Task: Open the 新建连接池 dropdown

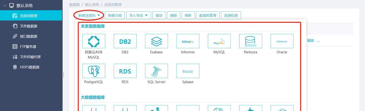Action: (89, 16)
